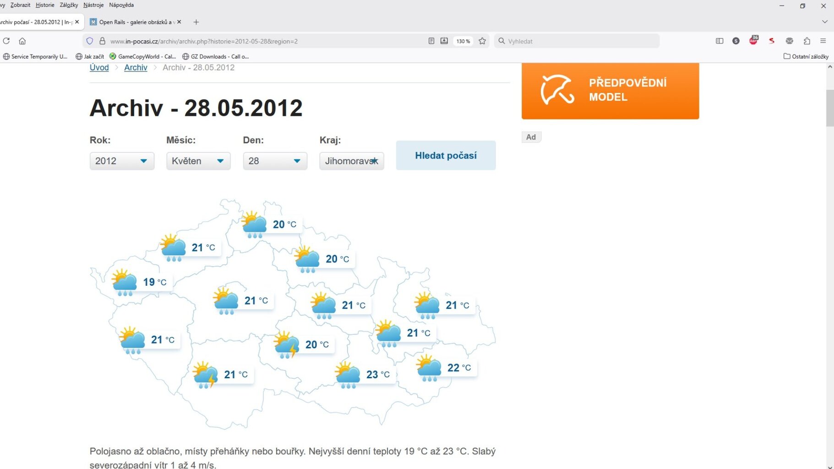Click the save page download icon in address bar
Screen dimensions: 834x469
[x=444, y=41]
